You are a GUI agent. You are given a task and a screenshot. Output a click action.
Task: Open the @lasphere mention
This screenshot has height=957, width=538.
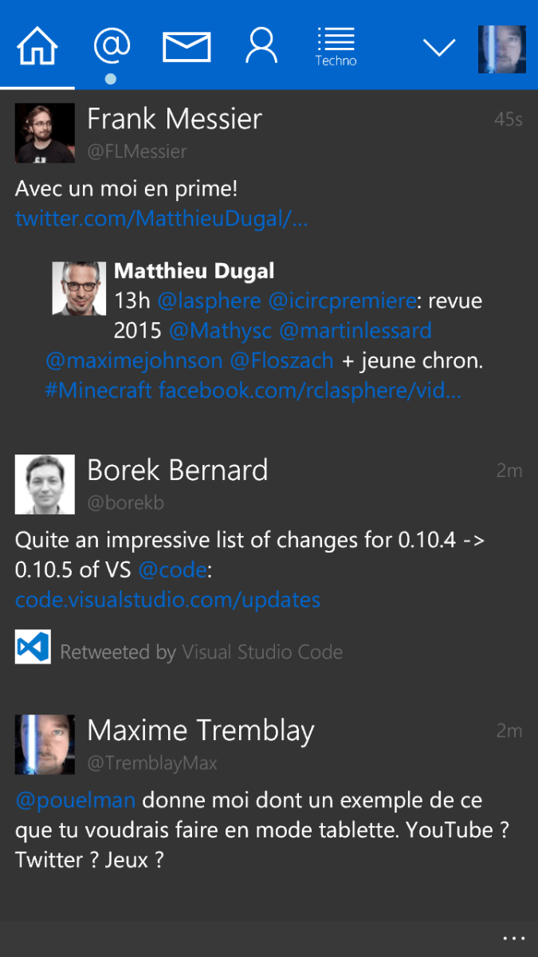tap(209, 301)
